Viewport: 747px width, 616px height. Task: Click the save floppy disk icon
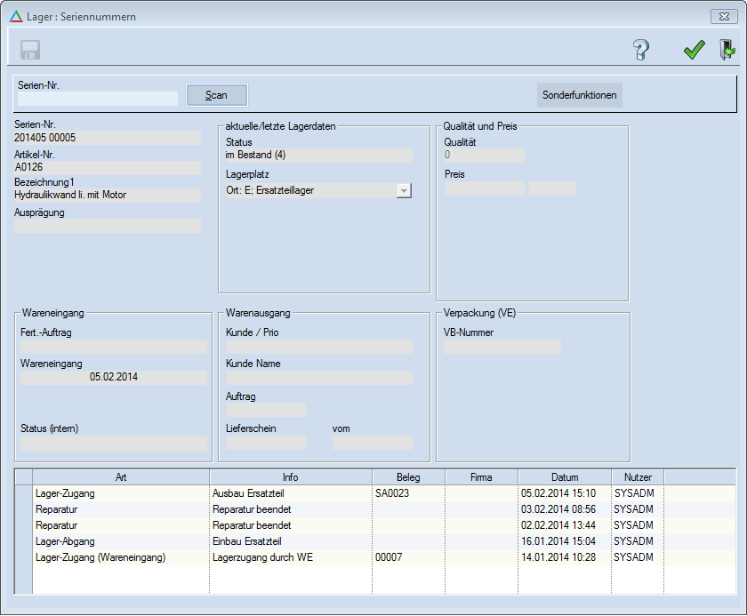point(31,51)
